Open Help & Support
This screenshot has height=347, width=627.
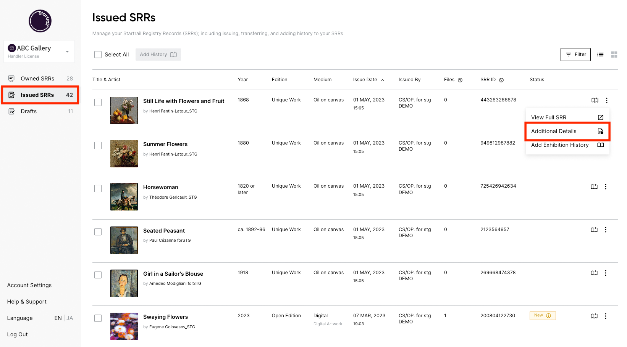[27, 302]
